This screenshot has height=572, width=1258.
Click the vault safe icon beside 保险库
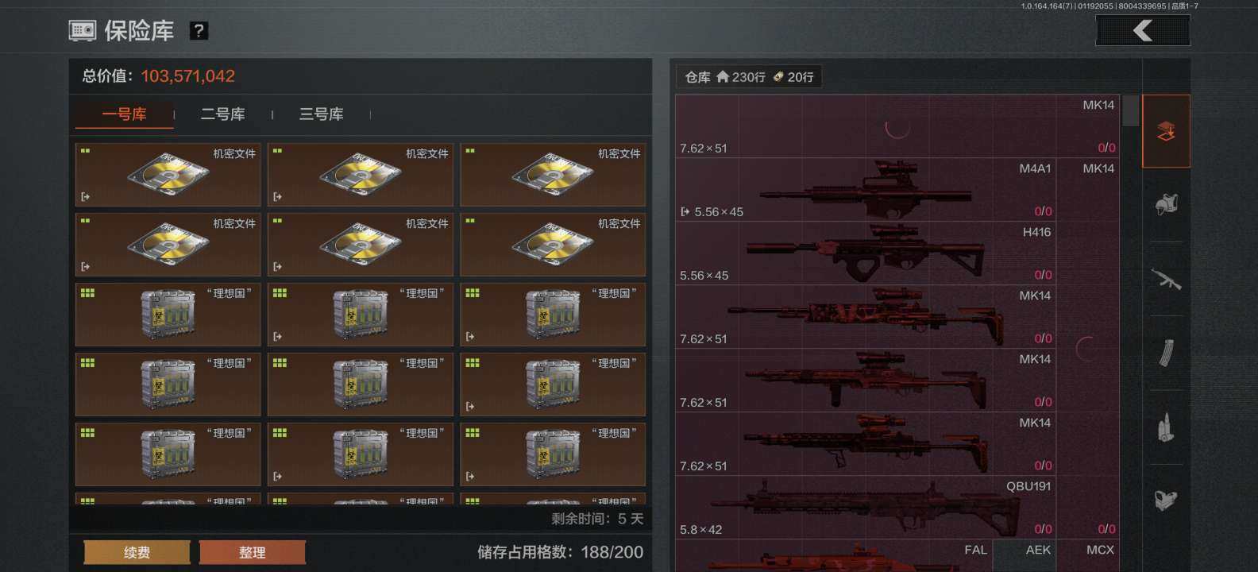(83, 31)
